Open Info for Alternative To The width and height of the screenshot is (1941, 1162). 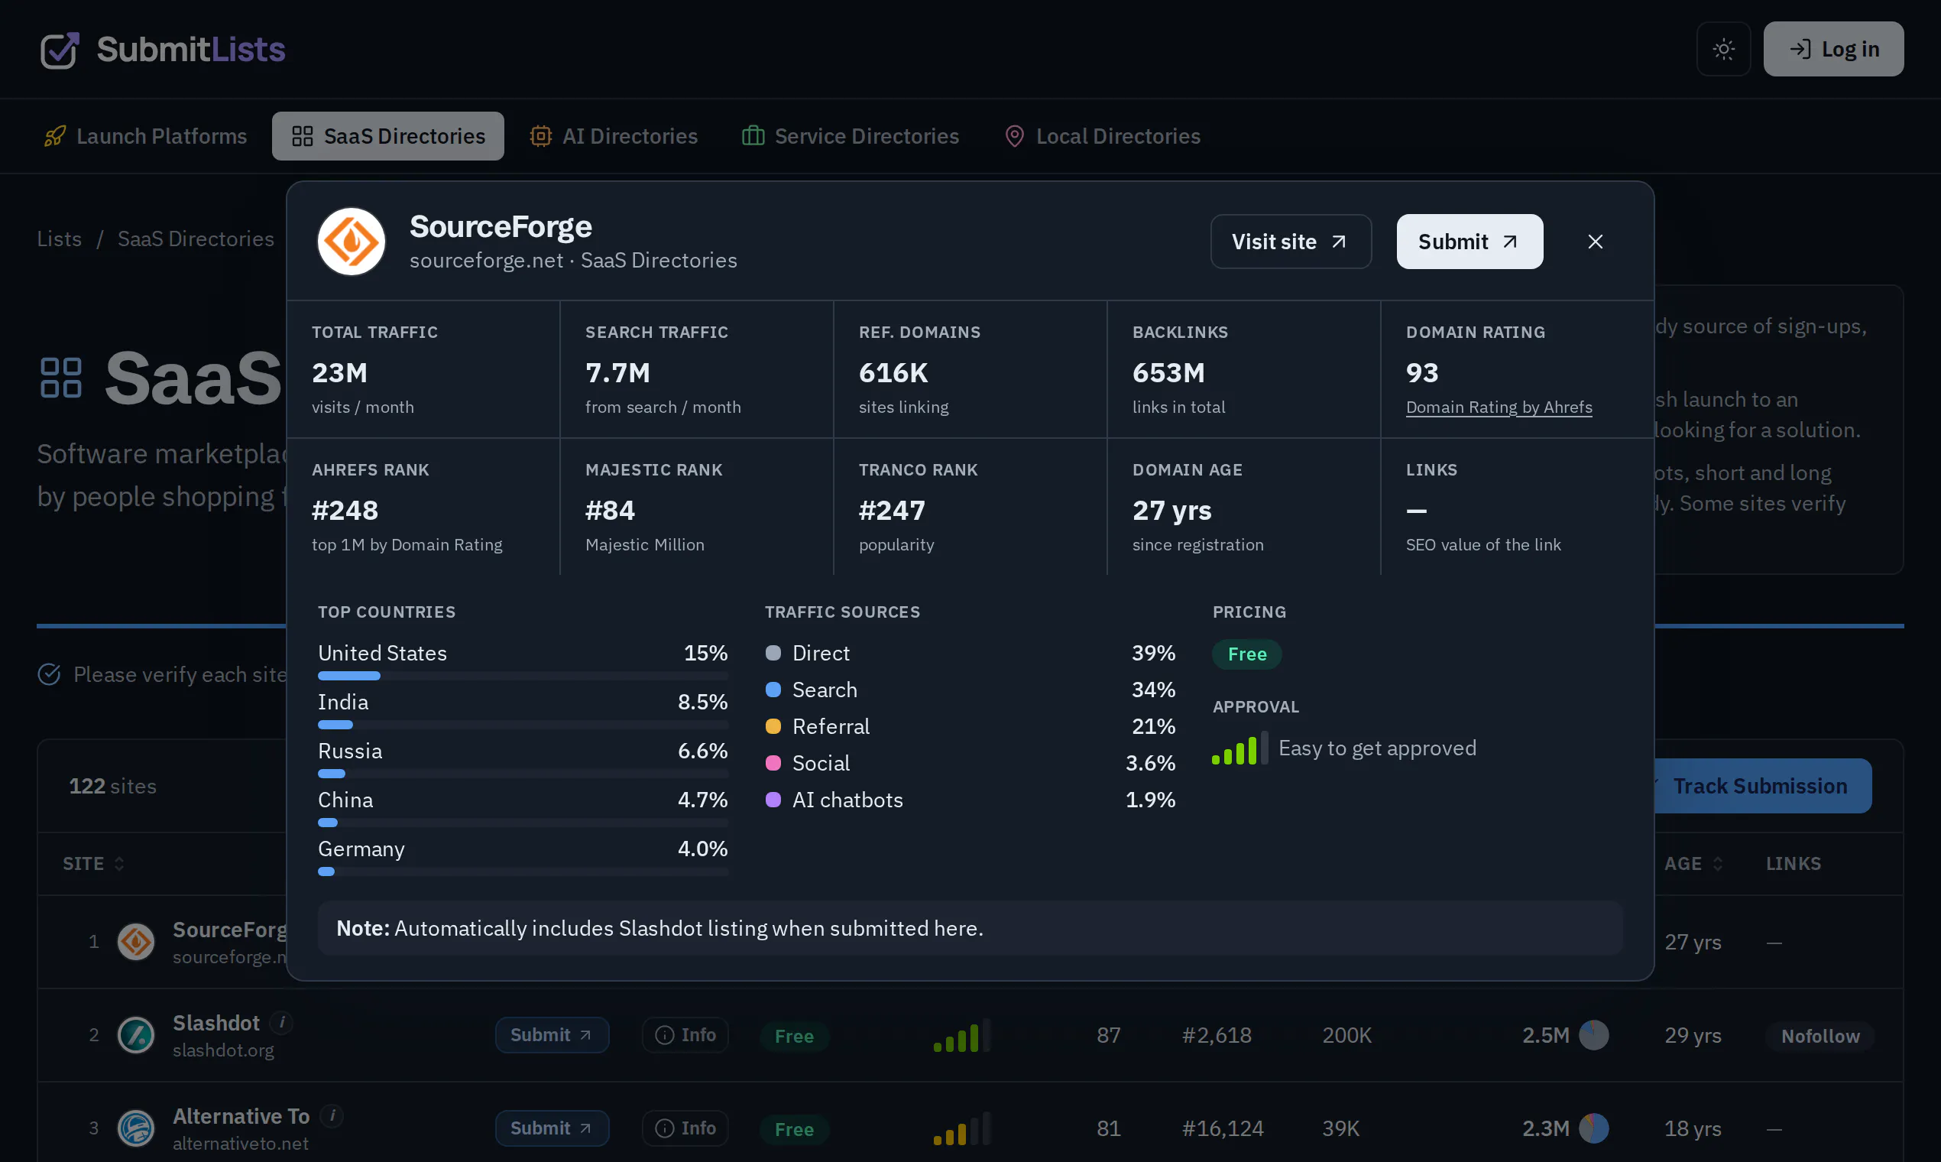tap(685, 1128)
